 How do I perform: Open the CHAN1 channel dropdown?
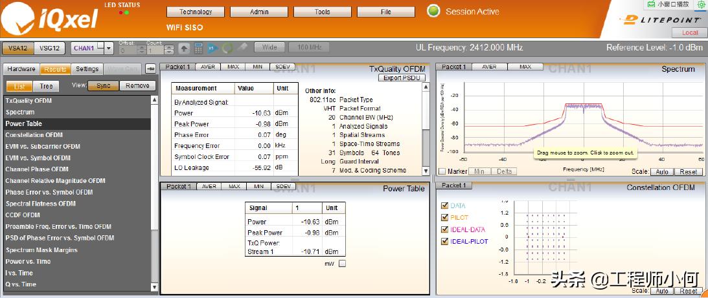108,48
